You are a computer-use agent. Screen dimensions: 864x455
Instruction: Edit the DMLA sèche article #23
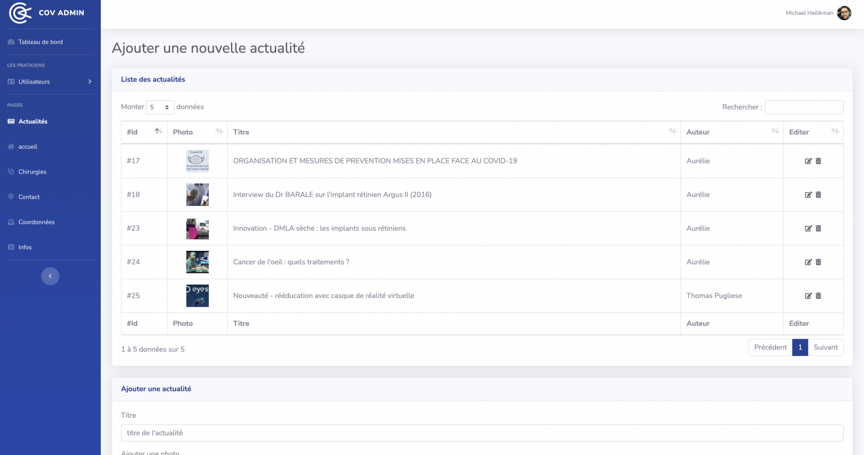(x=808, y=229)
